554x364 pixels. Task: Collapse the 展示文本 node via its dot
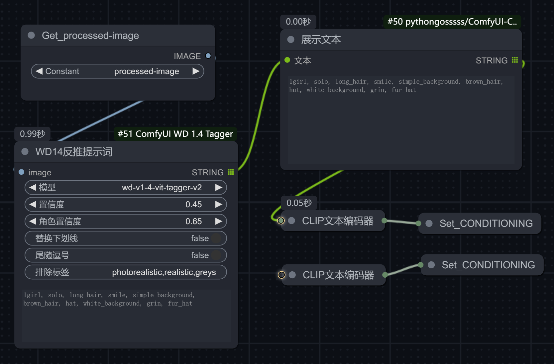[x=291, y=40]
